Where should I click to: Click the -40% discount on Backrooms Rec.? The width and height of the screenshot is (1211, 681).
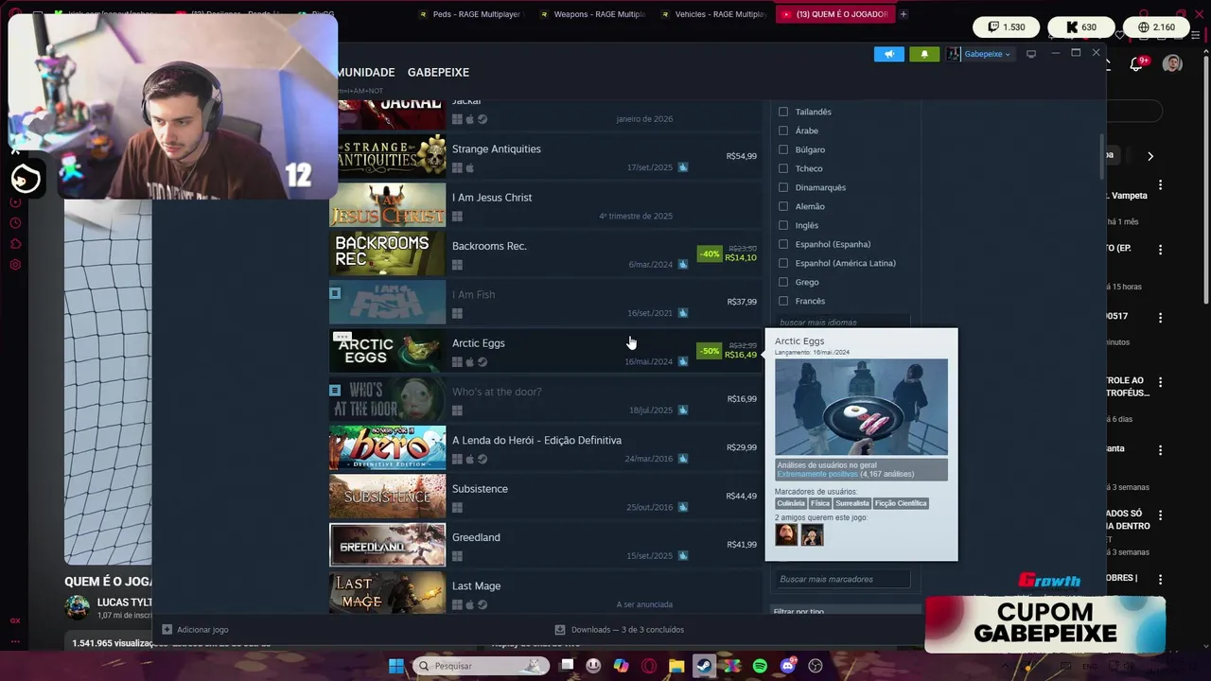tap(710, 253)
